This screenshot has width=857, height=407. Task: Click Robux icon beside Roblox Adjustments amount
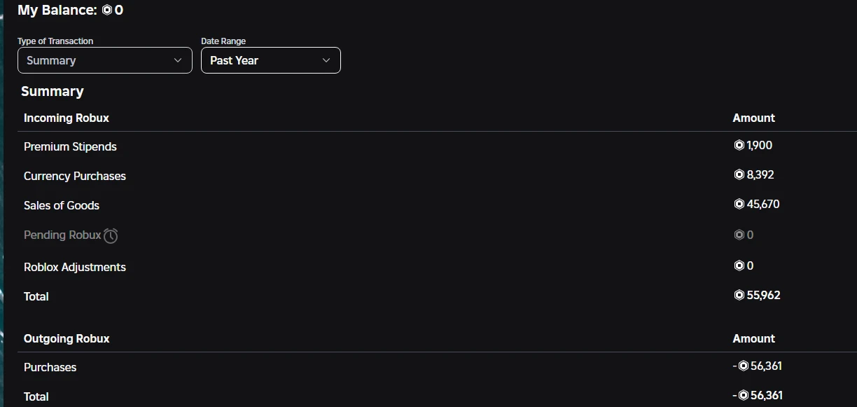coord(739,265)
